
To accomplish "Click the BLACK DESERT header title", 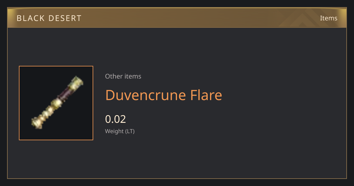I will pos(49,18).
